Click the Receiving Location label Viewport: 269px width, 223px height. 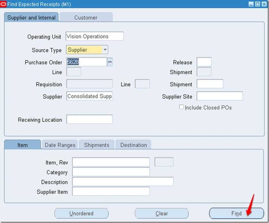click(40, 120)
